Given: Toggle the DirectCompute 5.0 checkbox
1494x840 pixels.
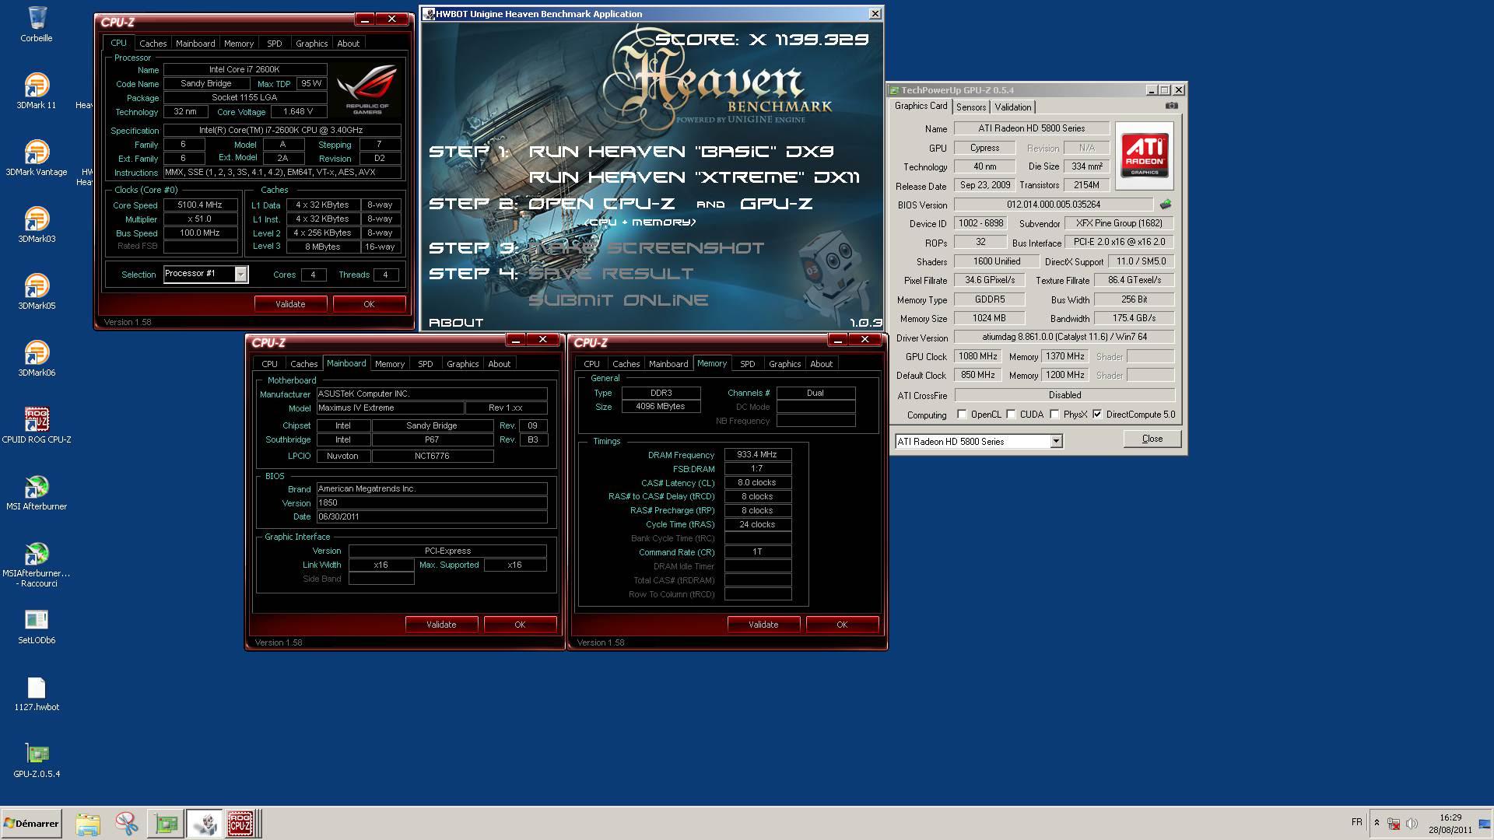Looking at the screenshot, I should pyautogui.click(x=1097, y=415).
